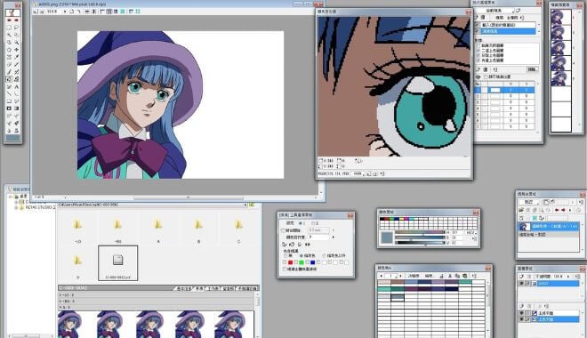
Task: Click the drawing color swatch at the toolbox bottom
Action: pos(12,138)
